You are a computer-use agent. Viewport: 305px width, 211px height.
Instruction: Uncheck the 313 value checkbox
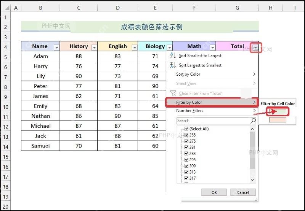[186, 172]
